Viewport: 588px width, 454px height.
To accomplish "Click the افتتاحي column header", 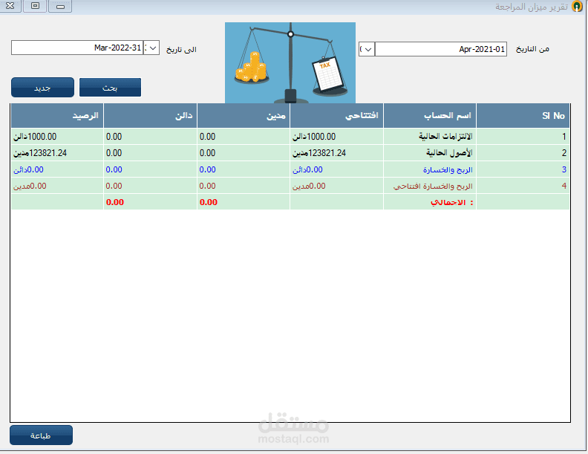I will tap(337, 116).
